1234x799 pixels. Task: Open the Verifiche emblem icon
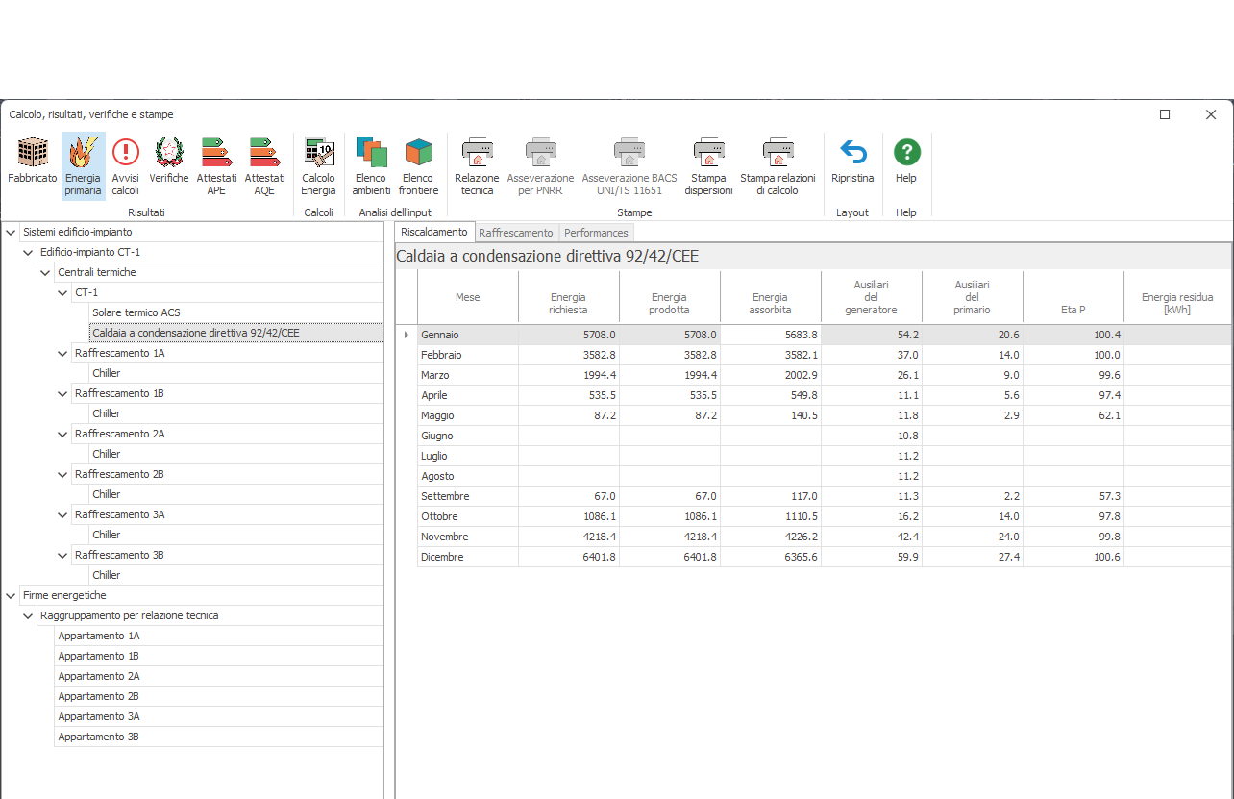[169, 154]
